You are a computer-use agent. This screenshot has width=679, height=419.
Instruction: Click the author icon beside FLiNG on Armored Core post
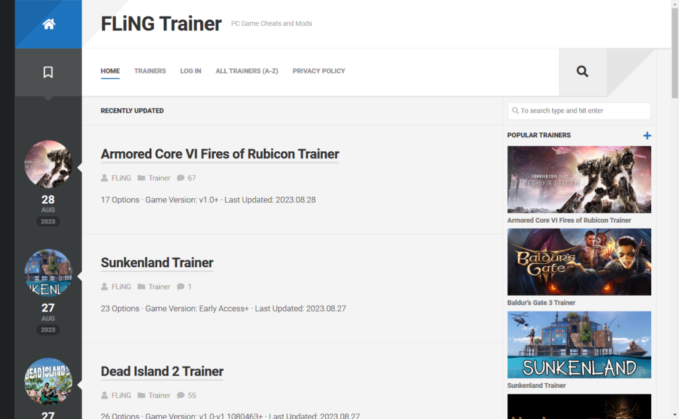[103, 178]
